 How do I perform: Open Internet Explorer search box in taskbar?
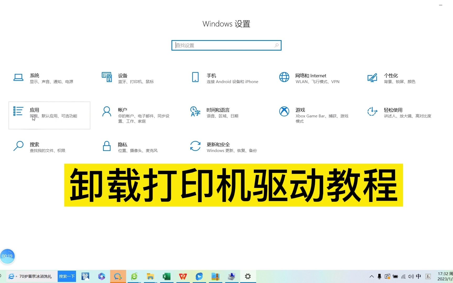31,276
